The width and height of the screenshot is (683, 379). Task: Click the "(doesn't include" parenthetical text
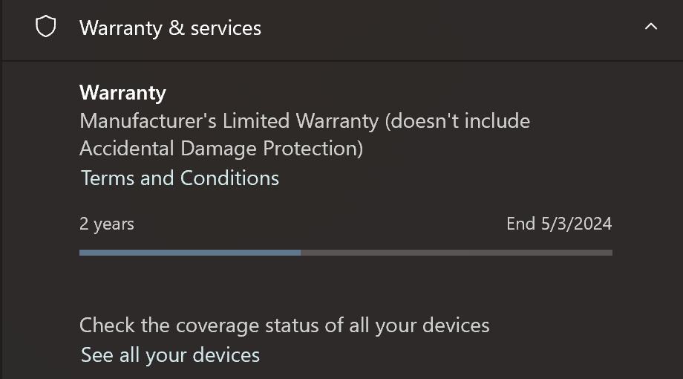click(457, 120)
